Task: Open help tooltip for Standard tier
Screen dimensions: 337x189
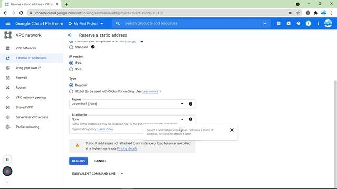Action: pyautogui.click(x=93, y=47)
